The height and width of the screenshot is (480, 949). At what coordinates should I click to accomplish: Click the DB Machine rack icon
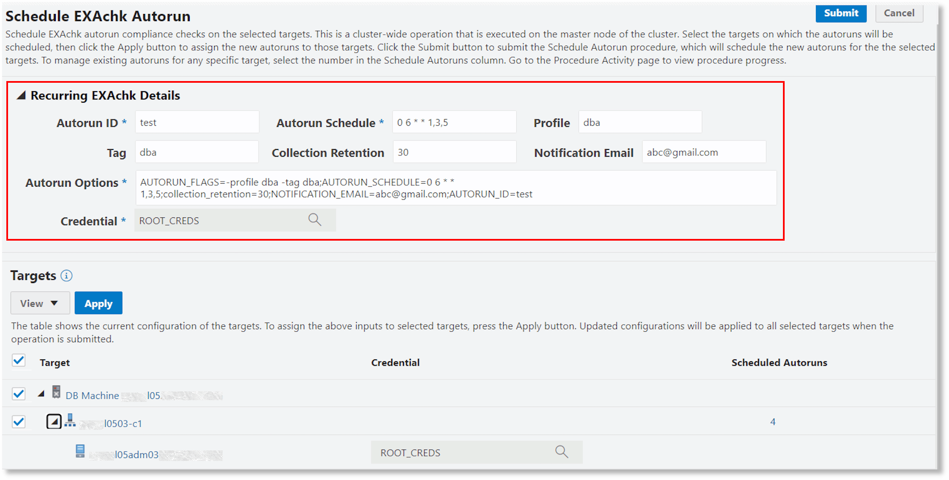(56, 392)
